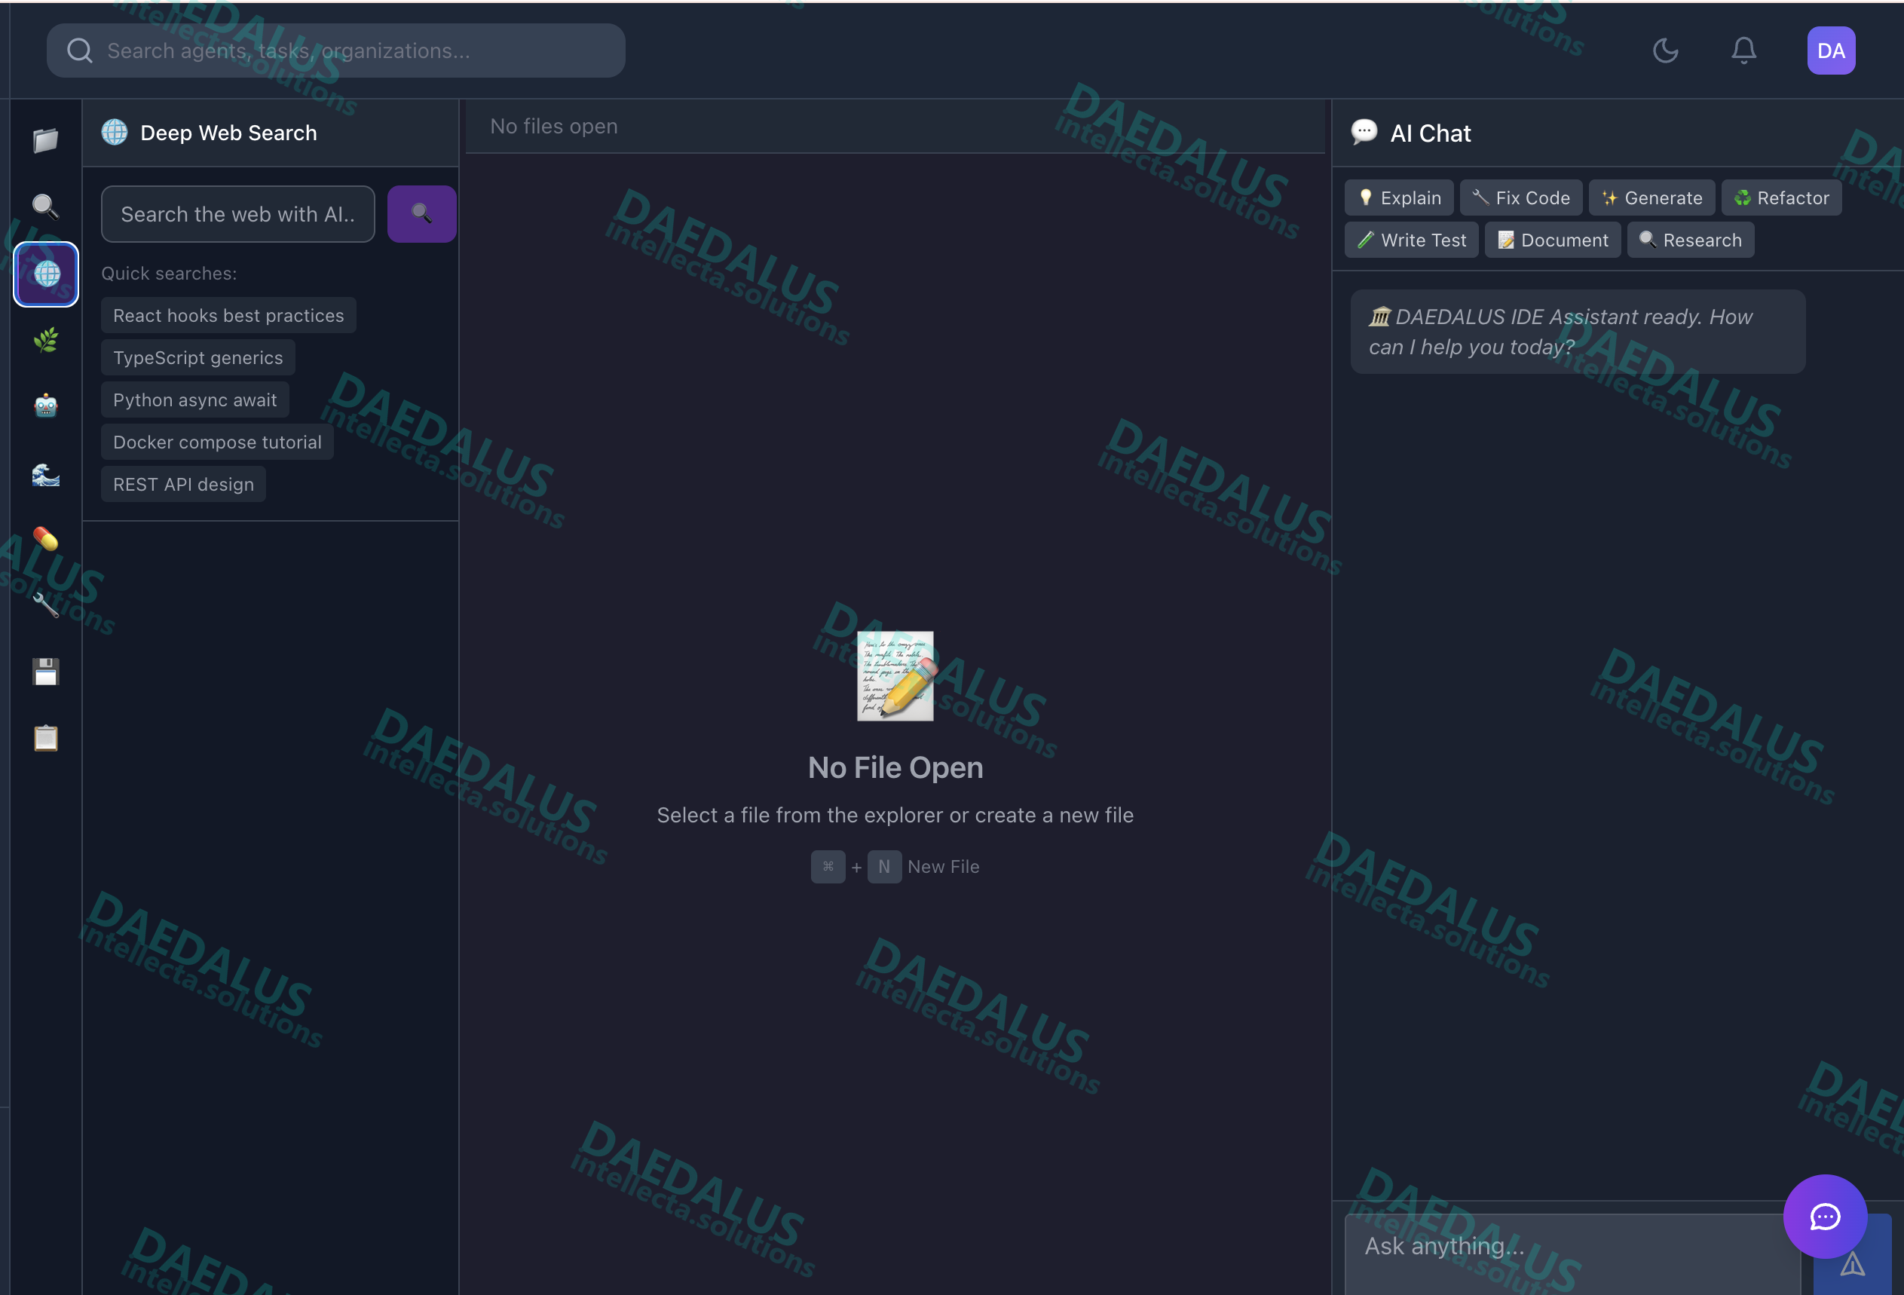Viewport: 1904px width, 1295px height.
Task: Open the pill capsule sidebar icon
Action: [46, 540]
